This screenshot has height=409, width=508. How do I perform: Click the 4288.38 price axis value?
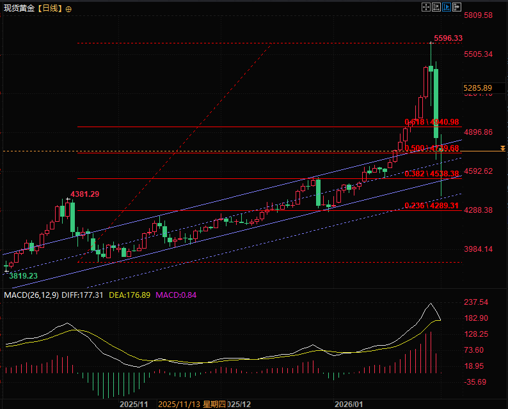[x=478, y=210]
